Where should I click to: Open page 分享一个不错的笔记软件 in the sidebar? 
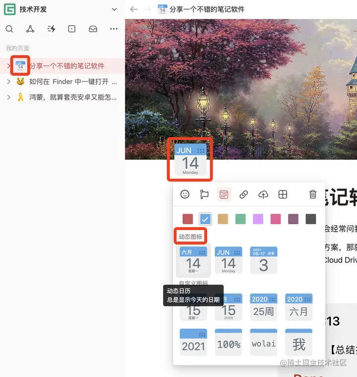(x=62, y=66)
